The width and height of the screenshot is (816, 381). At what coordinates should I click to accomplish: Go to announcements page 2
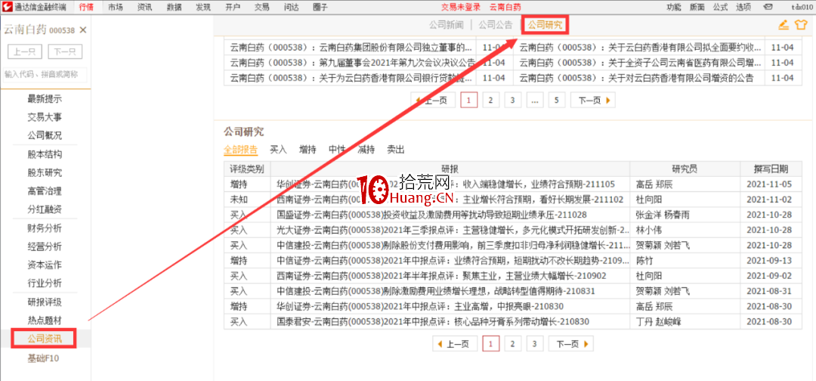(x=490, y=101)
